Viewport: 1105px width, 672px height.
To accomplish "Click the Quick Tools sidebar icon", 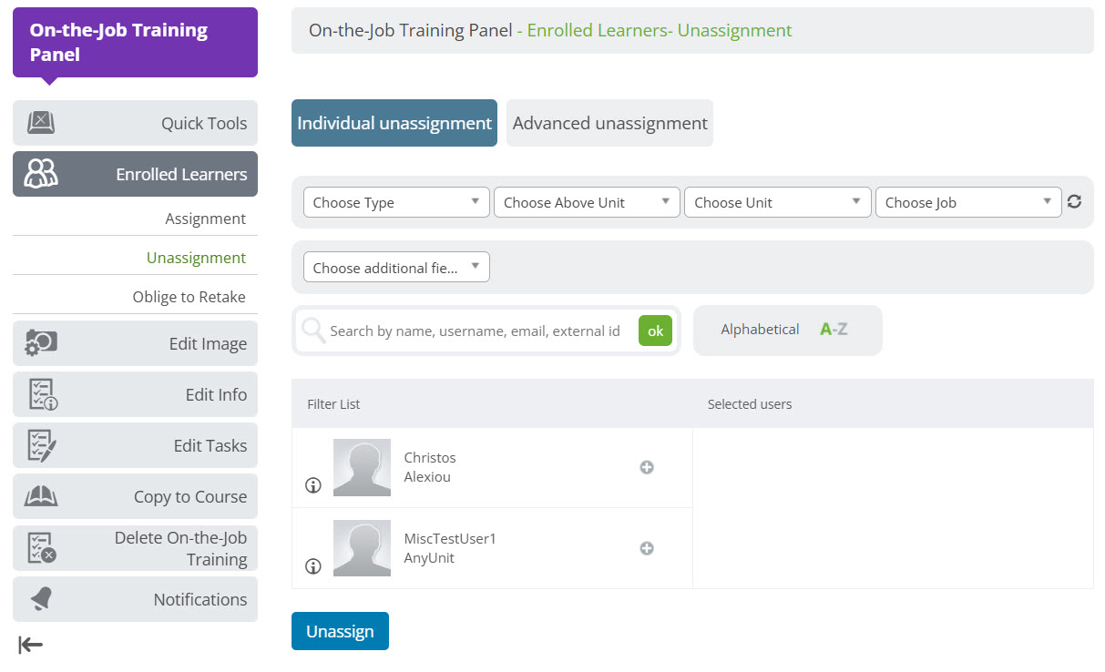I will pyautogui.click(x=42, y=123).
